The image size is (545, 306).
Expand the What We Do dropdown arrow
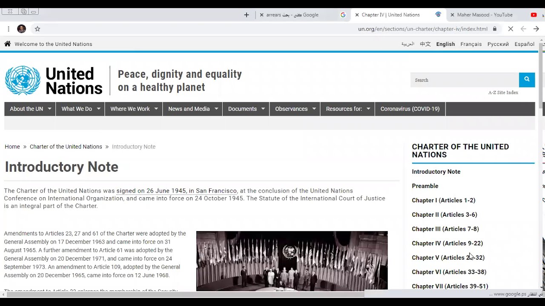coord(98,109)
